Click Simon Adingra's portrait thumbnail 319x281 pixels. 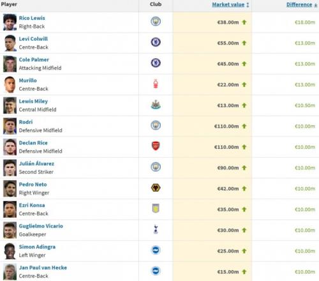(x=10, y=251)
